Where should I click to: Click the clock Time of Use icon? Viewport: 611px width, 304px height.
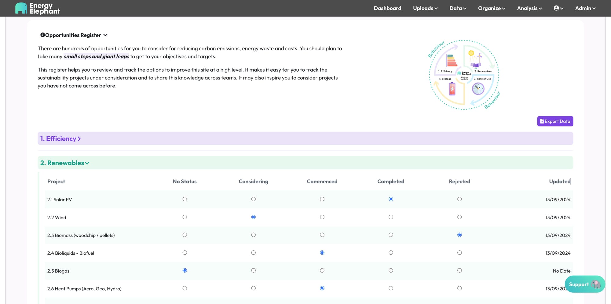[478, 89]
